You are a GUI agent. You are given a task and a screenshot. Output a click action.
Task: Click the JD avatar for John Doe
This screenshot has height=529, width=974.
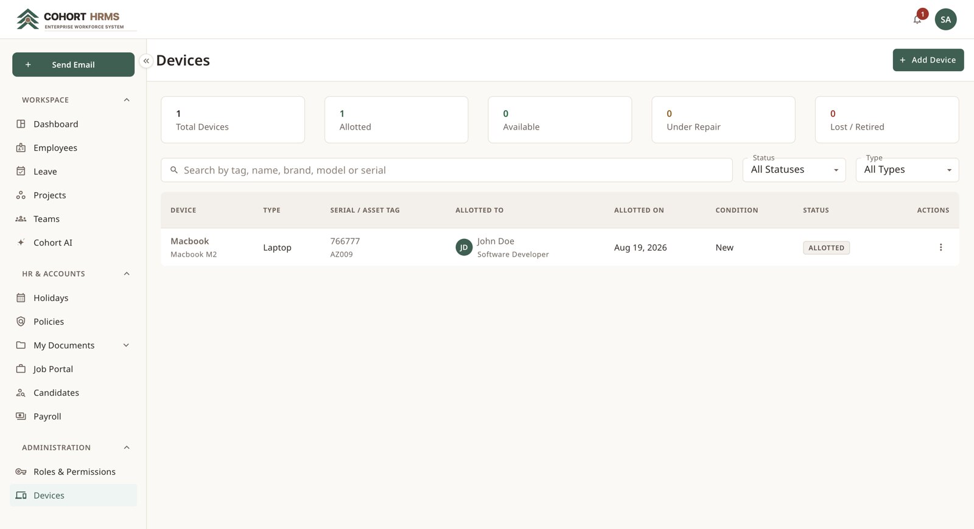pos(464,247)
